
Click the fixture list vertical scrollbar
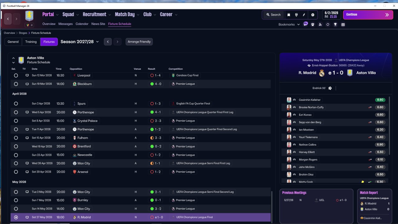pos(272,207)
